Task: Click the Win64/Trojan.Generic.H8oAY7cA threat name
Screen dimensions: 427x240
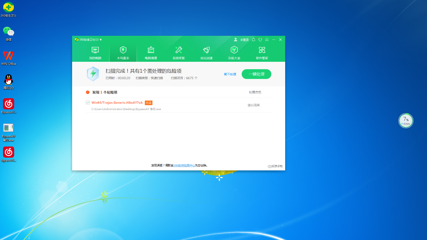Action: point(117,103)
